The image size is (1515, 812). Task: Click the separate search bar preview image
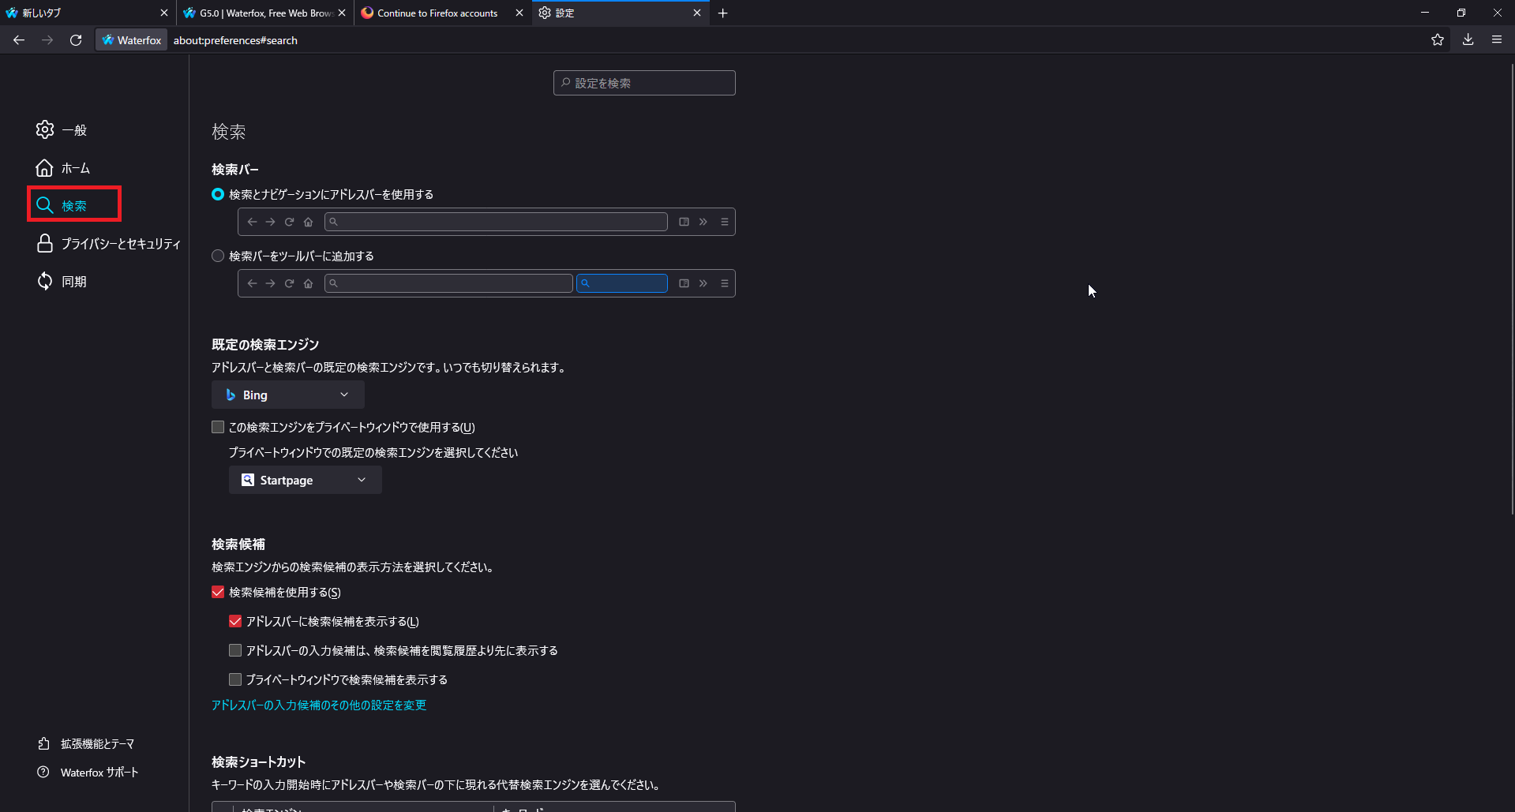pos(486,283)
